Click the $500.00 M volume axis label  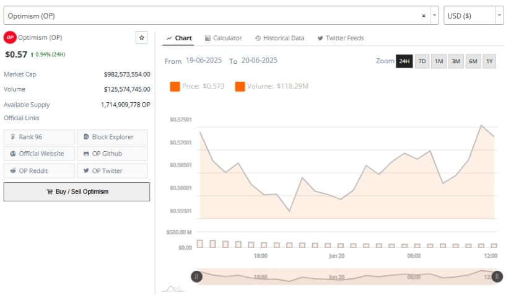[179, 232]
